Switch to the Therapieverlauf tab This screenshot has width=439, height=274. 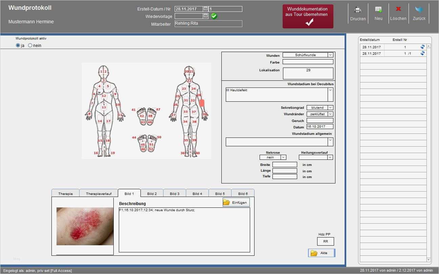tap(98, 194)
